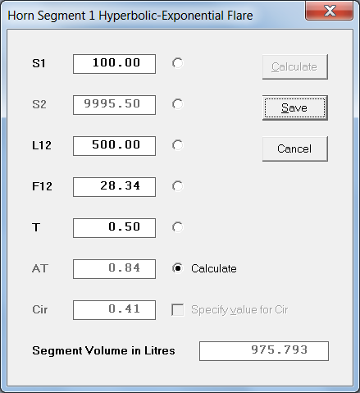Click the F12 input field showing 28.34
The width and height of the screenshot is (360, 393).
click(114, 187)
